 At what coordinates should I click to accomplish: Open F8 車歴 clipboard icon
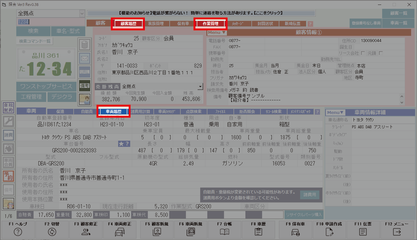click(x=258, y=232)
